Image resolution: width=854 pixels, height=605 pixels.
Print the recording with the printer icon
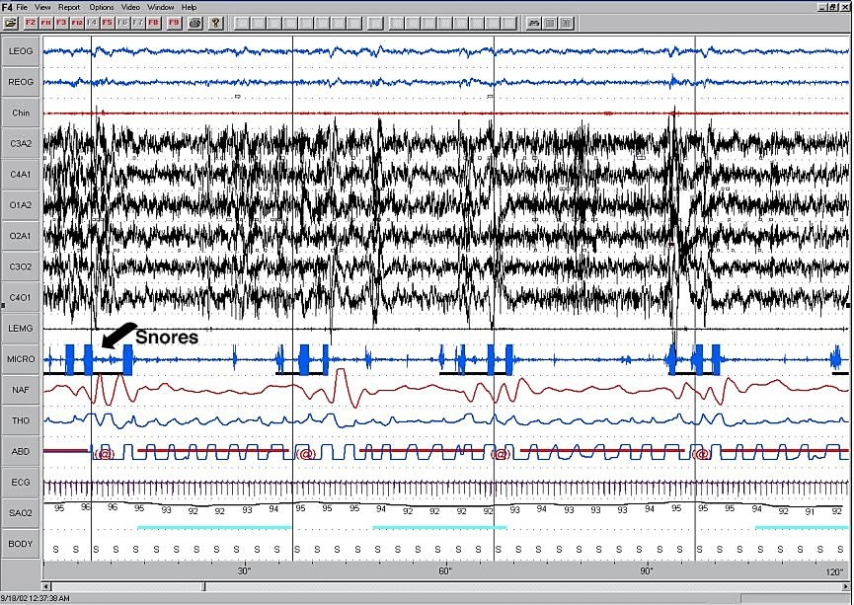point(196,23)
